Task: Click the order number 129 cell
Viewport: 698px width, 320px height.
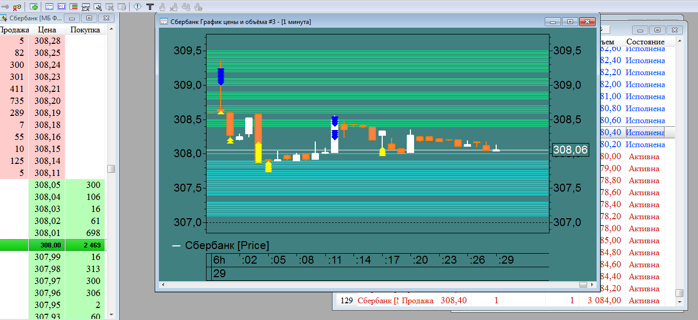Action: pos(347,301)
